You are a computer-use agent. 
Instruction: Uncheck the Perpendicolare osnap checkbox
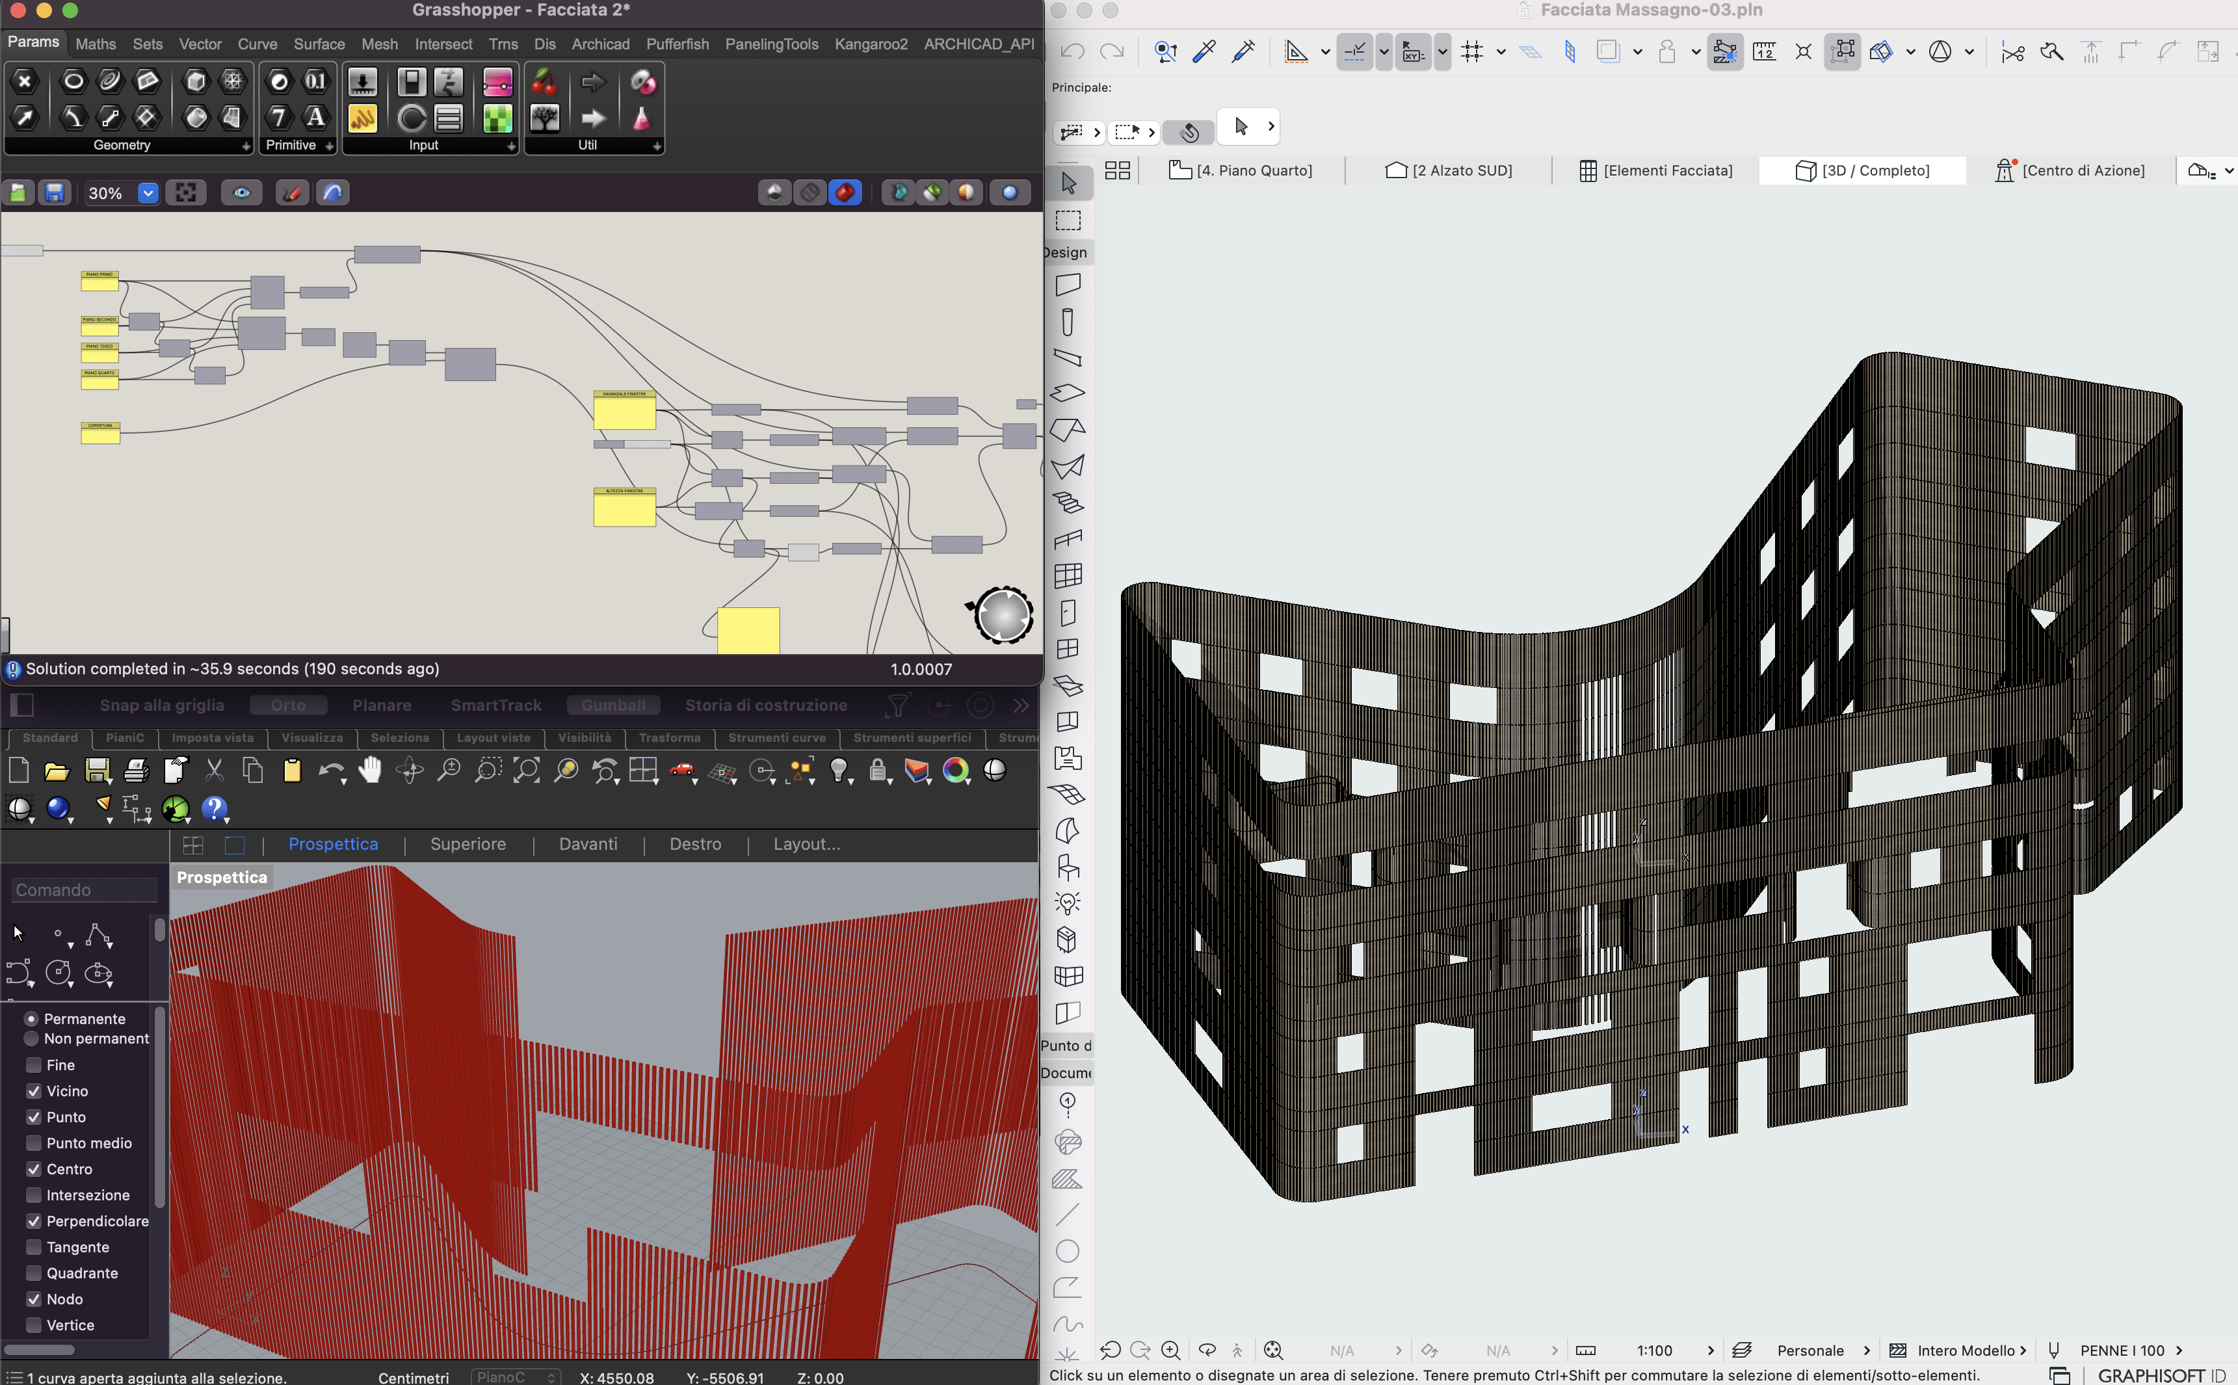34,1221
